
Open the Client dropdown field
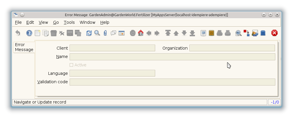[112, 48]
